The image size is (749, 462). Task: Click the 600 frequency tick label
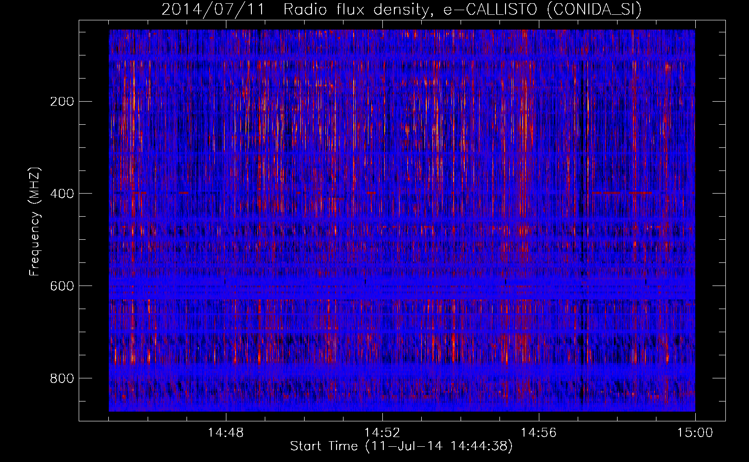62,286
